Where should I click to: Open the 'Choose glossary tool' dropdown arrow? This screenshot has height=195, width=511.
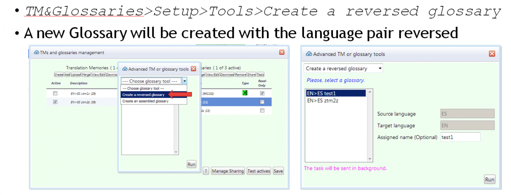pos(184,81)
